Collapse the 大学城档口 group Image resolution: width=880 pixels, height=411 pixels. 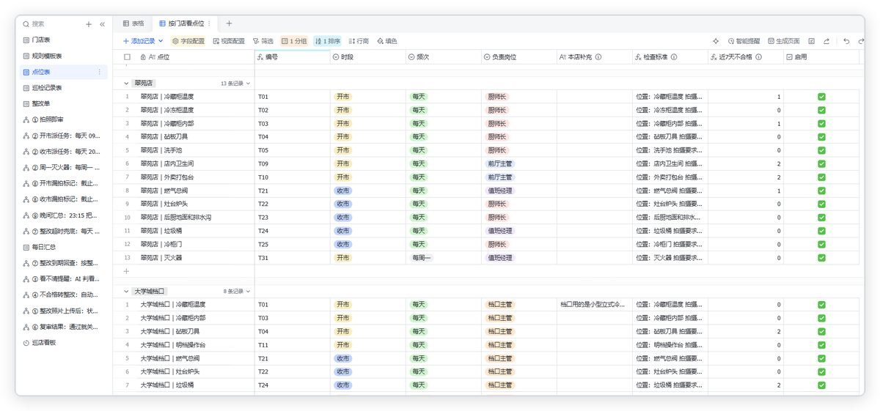coord(127,292)
